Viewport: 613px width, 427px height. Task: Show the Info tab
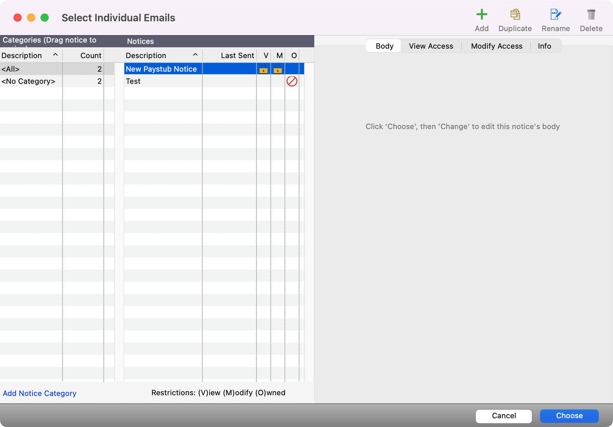(544, 46)
